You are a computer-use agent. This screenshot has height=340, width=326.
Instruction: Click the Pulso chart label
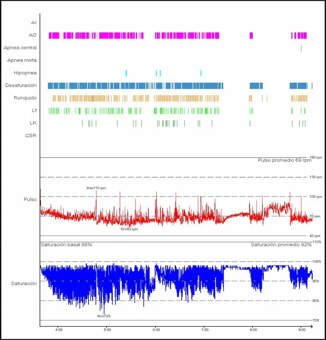coord(30,200)
